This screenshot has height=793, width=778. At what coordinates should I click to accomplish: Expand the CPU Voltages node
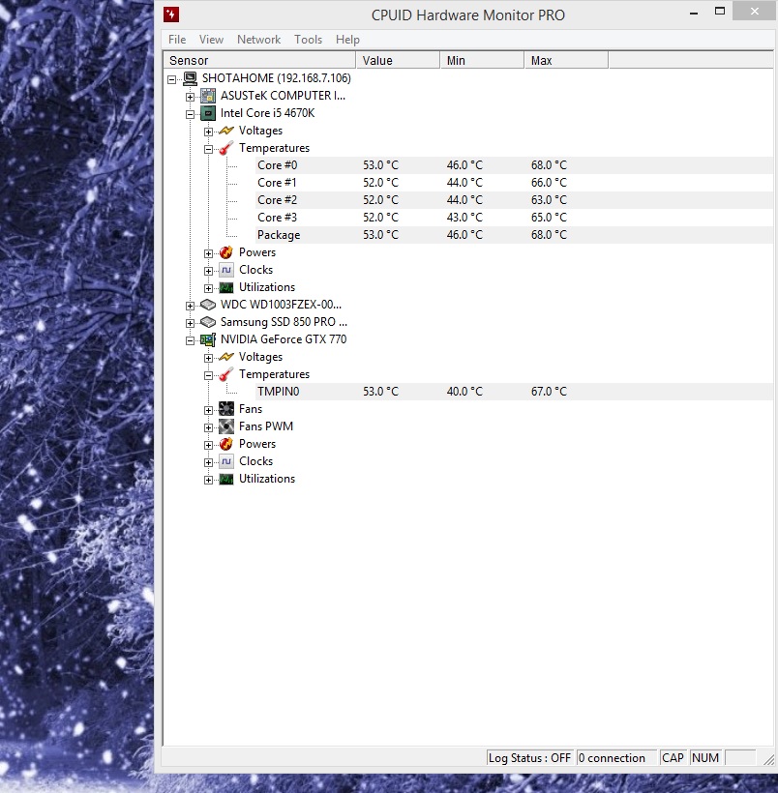(209, 132)
